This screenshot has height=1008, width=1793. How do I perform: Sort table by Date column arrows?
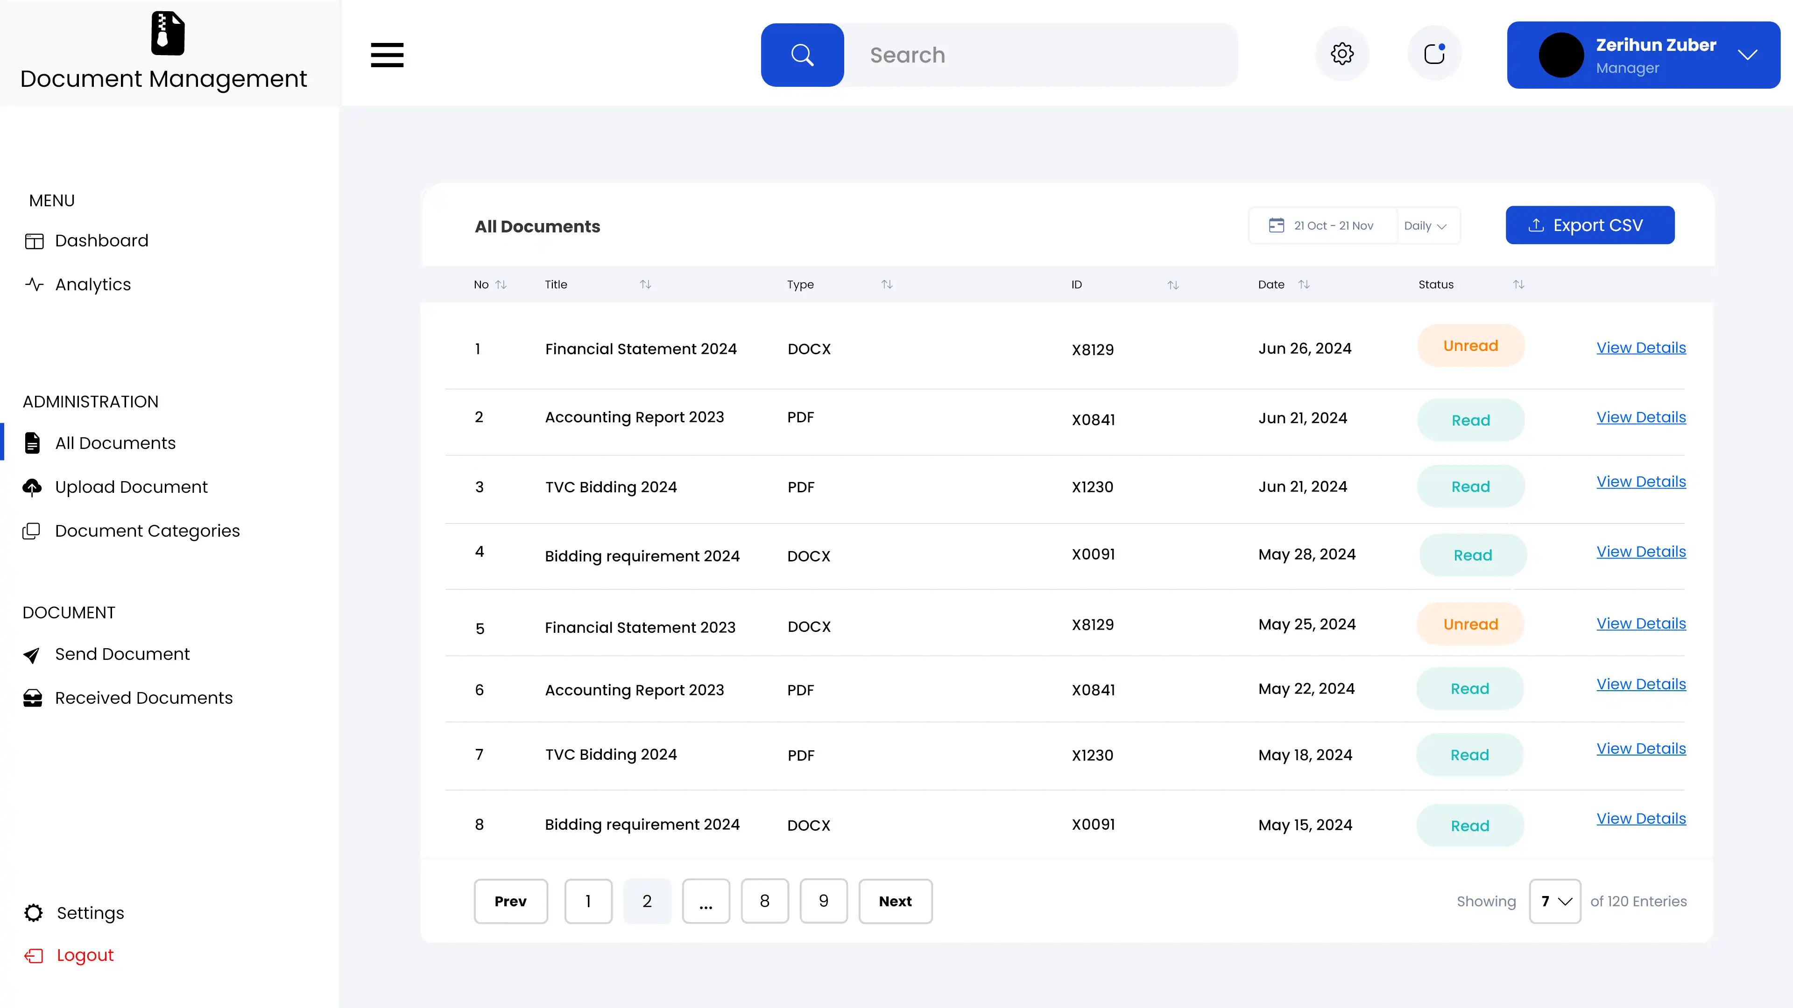(x=1304, y=285)
